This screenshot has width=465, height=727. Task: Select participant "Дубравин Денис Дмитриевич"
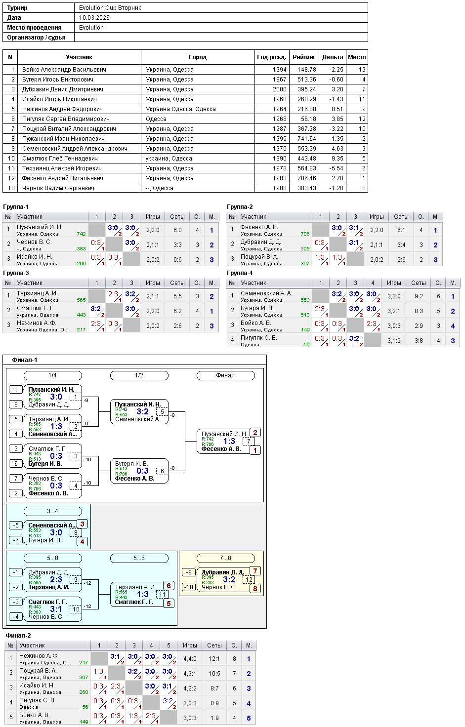coord(63,89)
